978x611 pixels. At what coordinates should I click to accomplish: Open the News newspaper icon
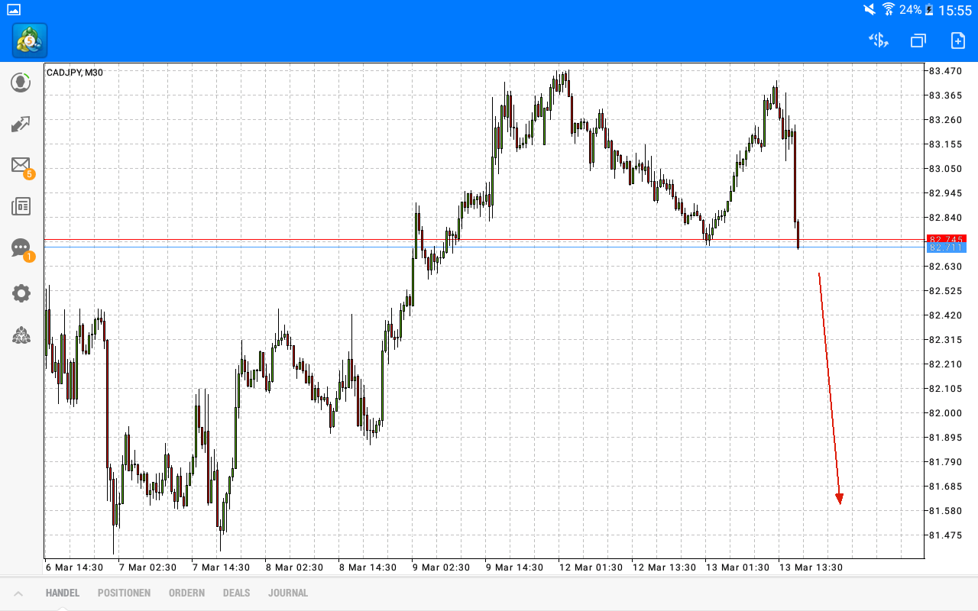point(21,205)
